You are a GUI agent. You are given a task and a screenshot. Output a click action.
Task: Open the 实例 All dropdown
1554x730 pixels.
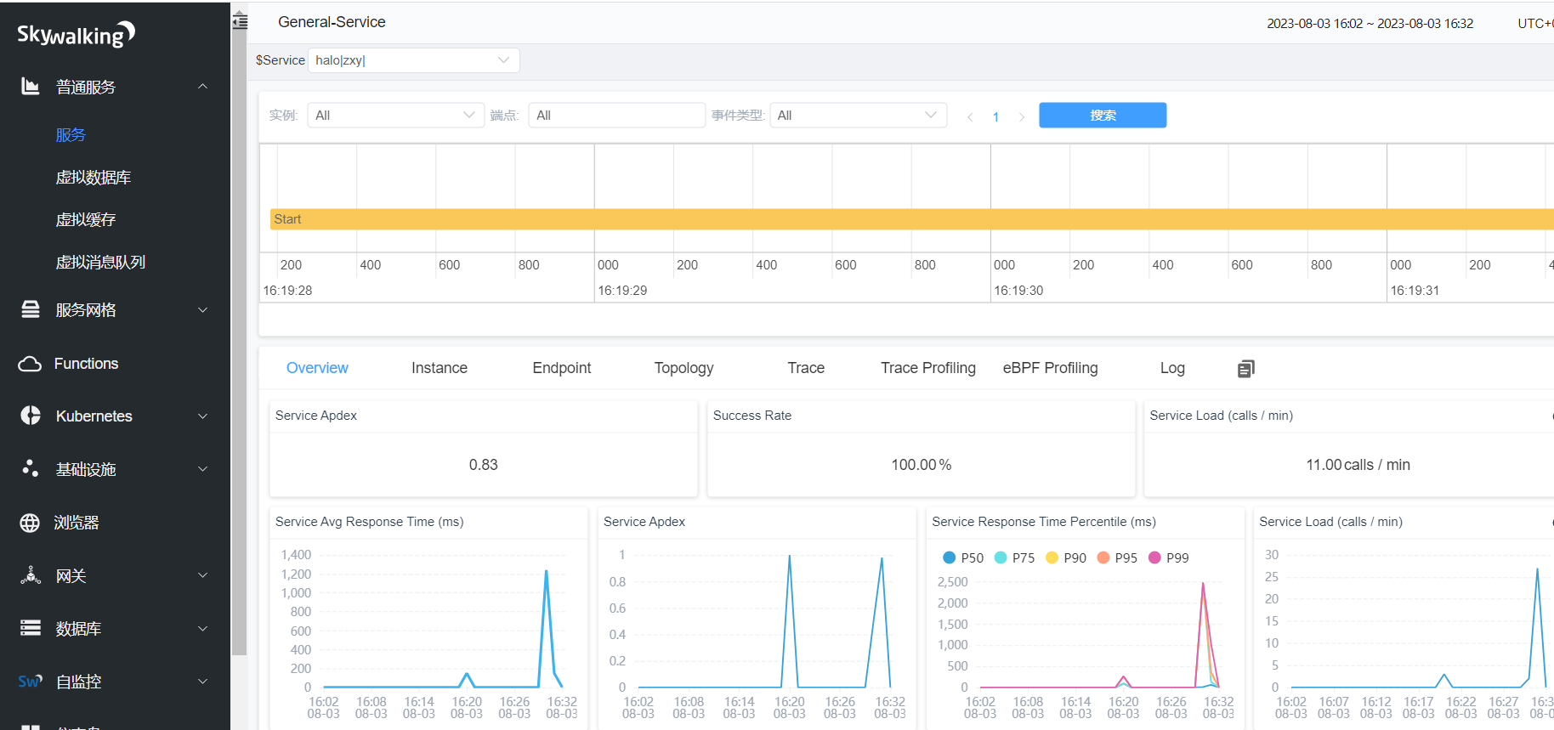click(x=395, y=116)
